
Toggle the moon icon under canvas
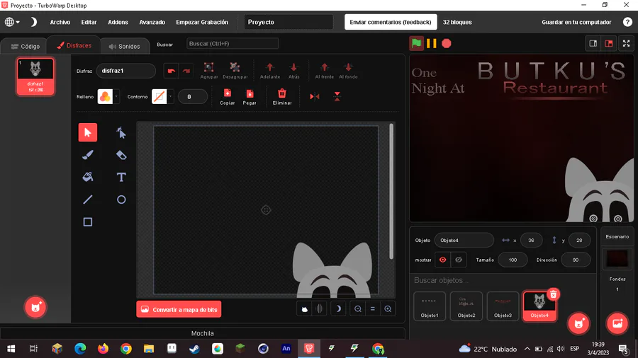pyautogui.click(x=338, y=309)
